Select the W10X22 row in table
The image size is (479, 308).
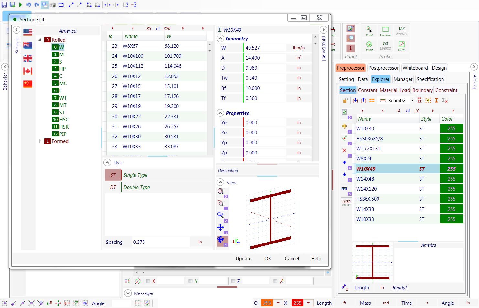(x=157, y=116)
